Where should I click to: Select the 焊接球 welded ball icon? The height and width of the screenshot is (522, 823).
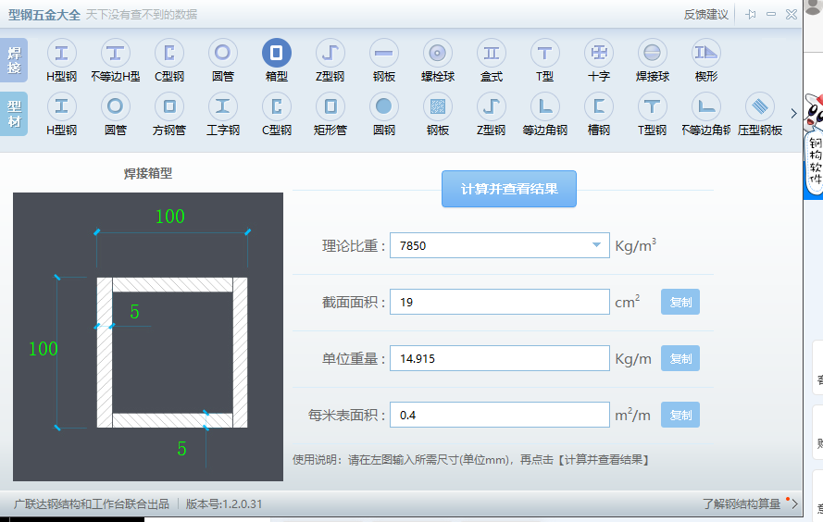pyautogui.click(x=653, y=53)
